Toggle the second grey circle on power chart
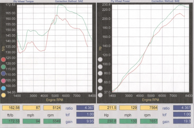This screenshot has width=194, height=128. tap(100, 66)
